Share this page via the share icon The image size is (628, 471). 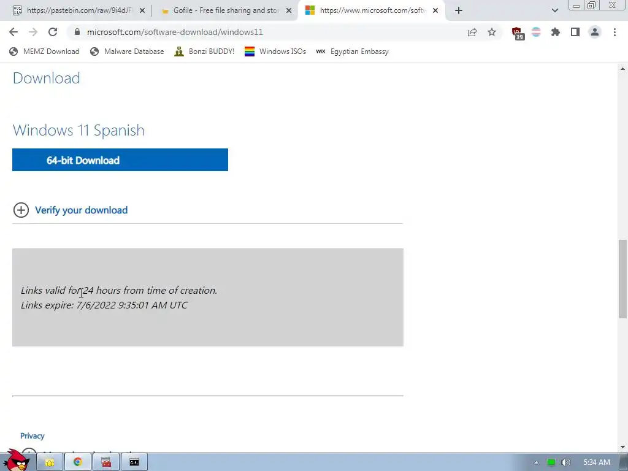(x=472, y=32)
